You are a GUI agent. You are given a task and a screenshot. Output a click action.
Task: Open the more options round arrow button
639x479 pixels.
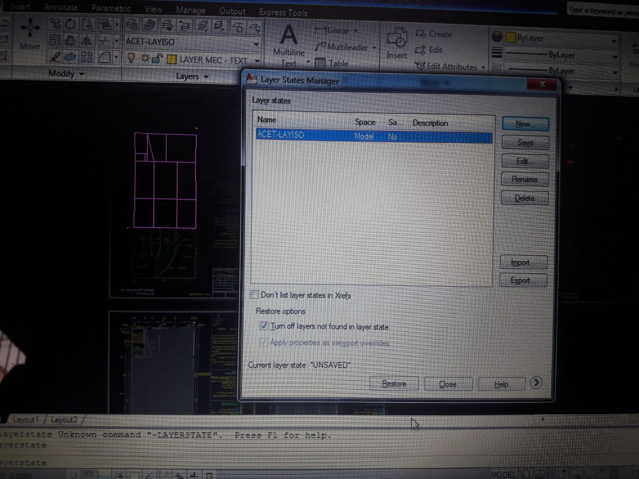tap(536, 383)
